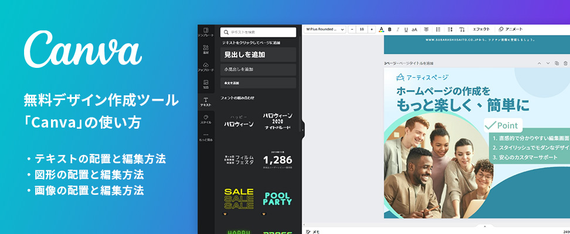Click the ページタイトルを追加 page title field
The width and height of the screenshot is (570, 234).
click(416, 63)
